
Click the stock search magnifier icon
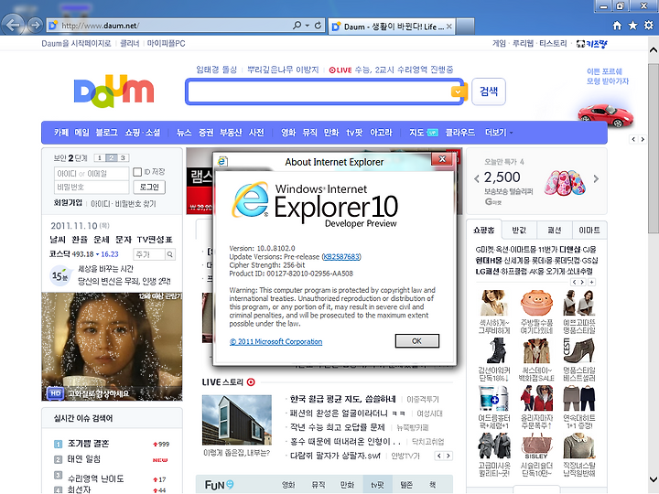pyautogui.click(x=170, y=254)
